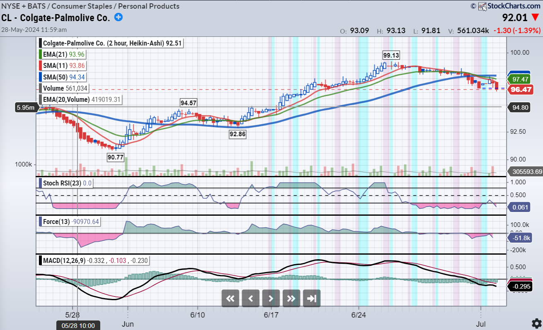Open the StockCharts.com logo link

(x=509, y=6)
